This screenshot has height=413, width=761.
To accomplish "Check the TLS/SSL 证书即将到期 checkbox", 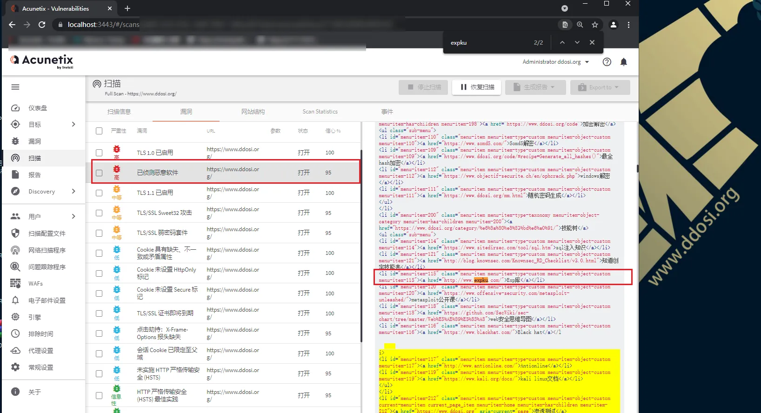I will coord(99,313).
